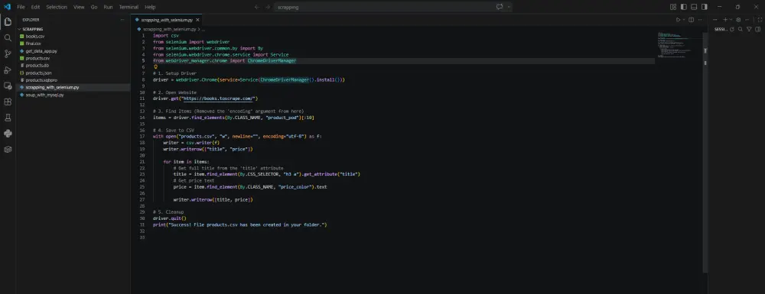Refresh the sessions list
765x294 pixels.
tap(732, 29)
